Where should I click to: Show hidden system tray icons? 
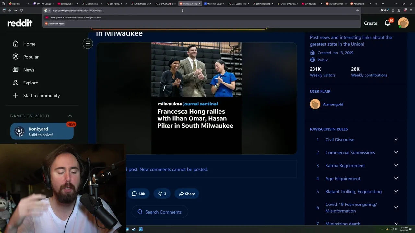(x=382, y=229)
